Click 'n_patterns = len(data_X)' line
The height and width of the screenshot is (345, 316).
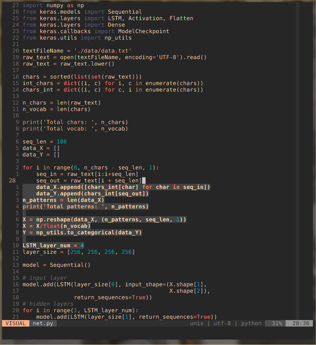[64, 200]
